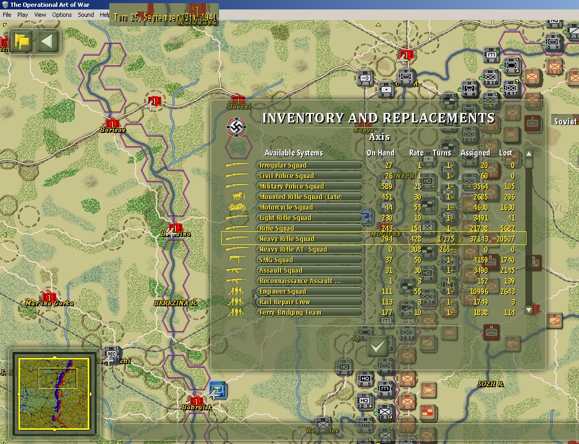This screenshot has width=579, height=444.
Task: Click the map's top edge scroll arrow
Action: coord(378,25)
